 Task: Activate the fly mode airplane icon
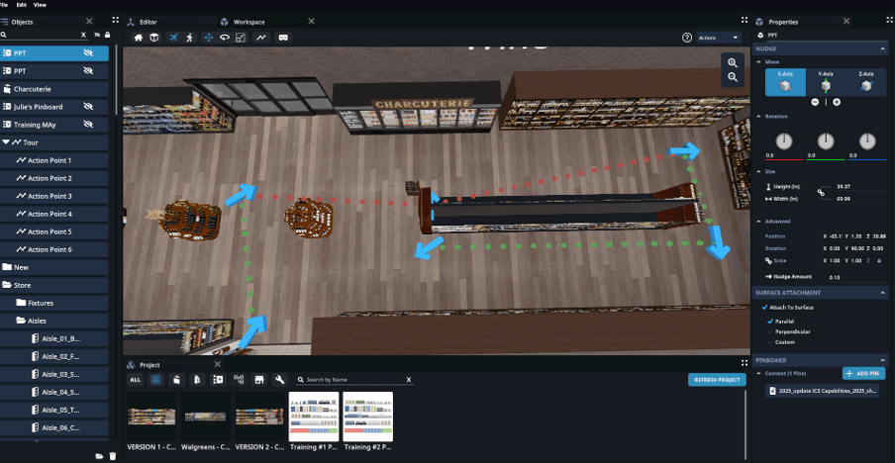(173, 38)
